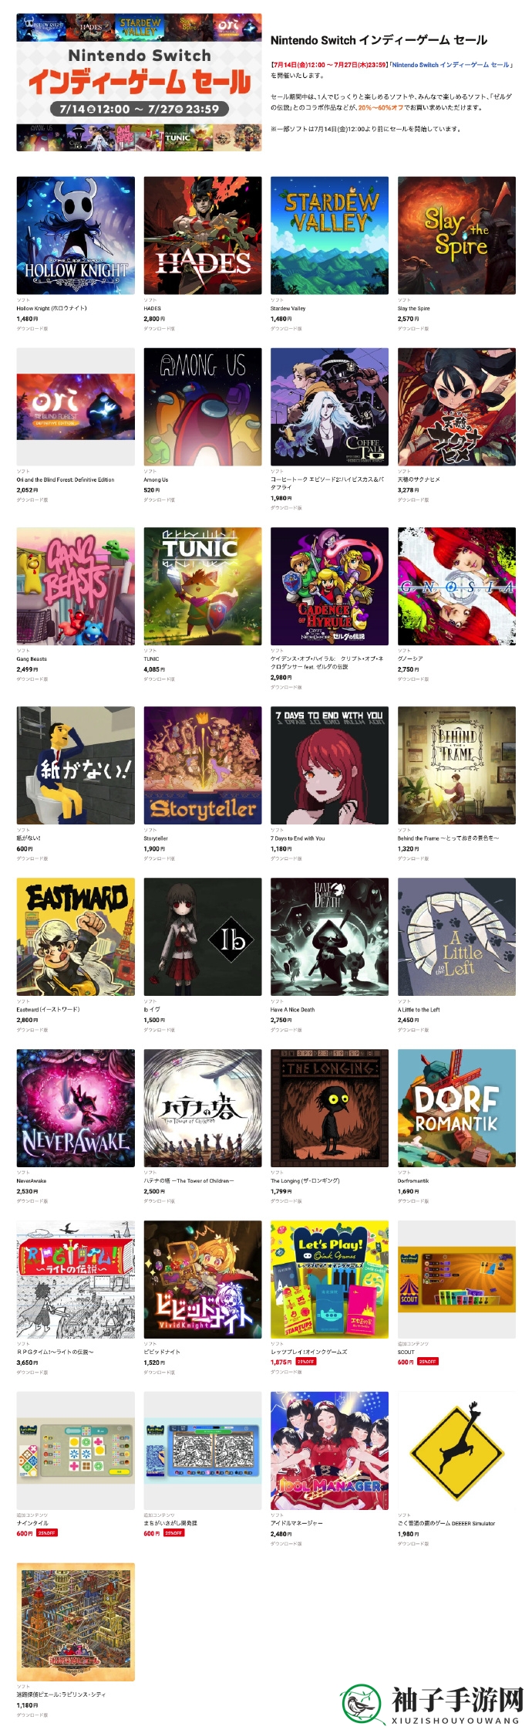Viewport: 532px width, 1730px height.
Task: Click the Idol Manager cover image
Action: click(330, 1451)
